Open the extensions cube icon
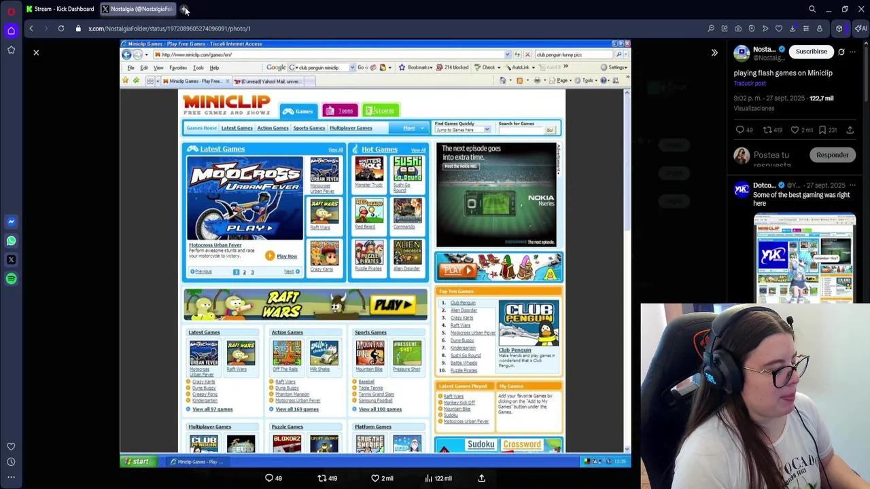Image resolution: width=870 pixels, height=489 pixels. [x=839, y=29]
